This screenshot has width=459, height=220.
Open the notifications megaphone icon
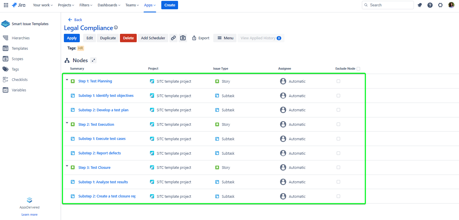(x=420, y=5)
